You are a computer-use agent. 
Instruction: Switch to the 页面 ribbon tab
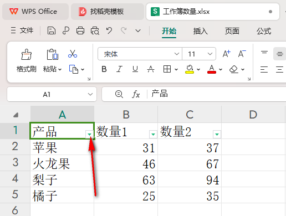(x=232, y=31)
